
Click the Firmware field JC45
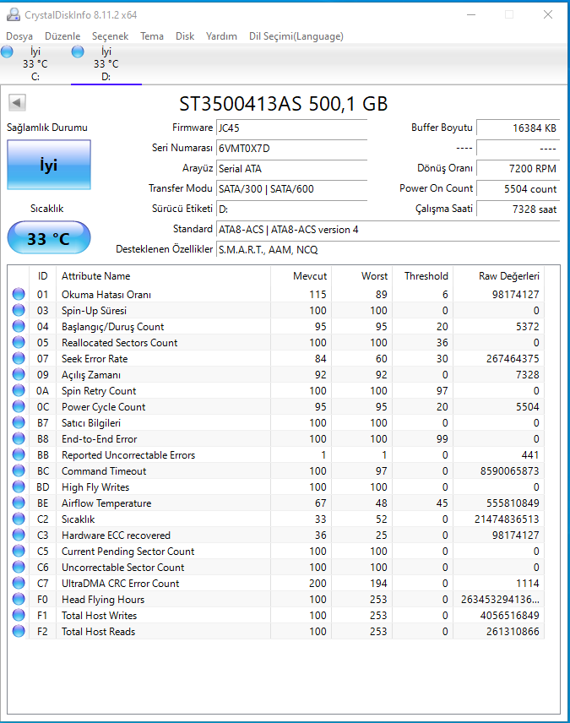point(291,128)
